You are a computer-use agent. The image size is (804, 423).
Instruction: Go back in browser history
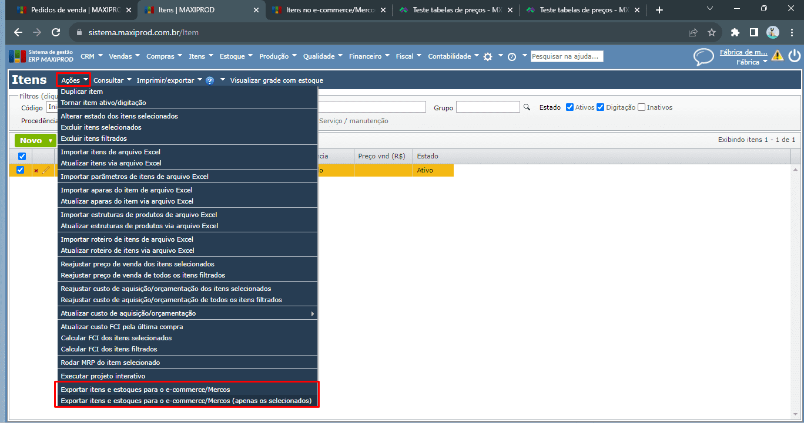(x=18, y=32)
